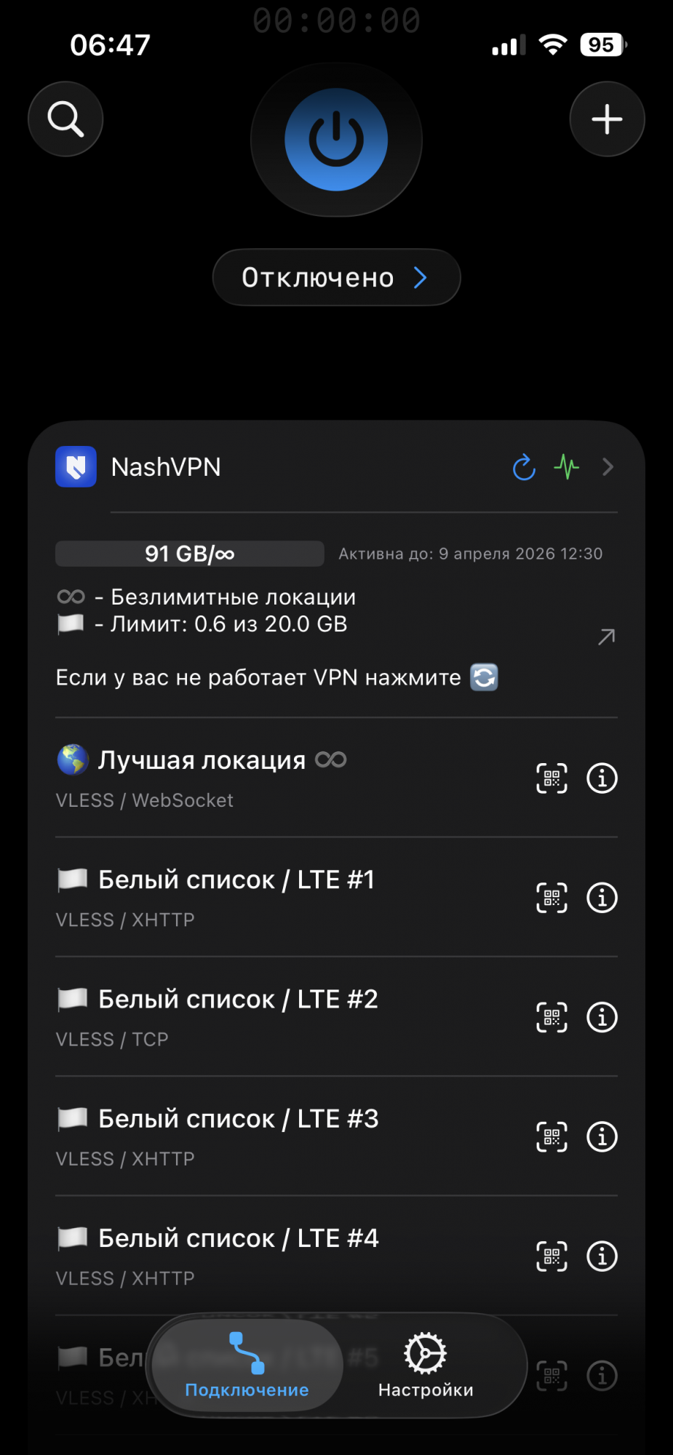Run ping test for NashVPN servers
The height and width of the screenshot is (1455, 673).
pos(567,466)
